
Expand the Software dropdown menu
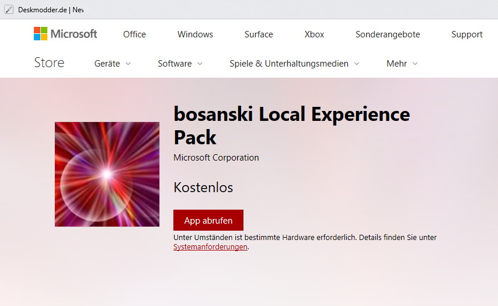180,64
